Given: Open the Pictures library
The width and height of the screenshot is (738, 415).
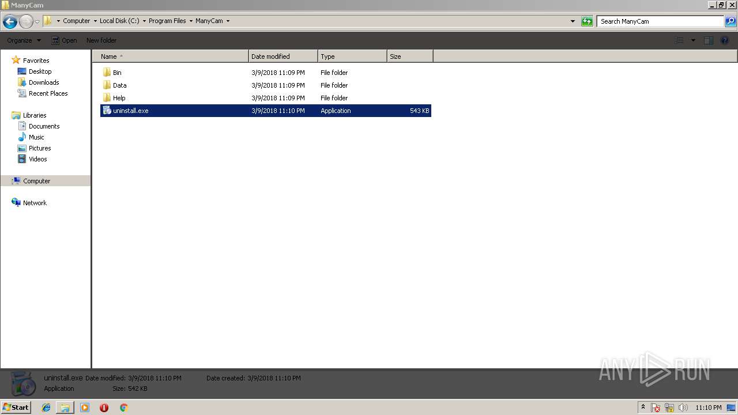Looking at the screenshot, I should coord(40,148).
